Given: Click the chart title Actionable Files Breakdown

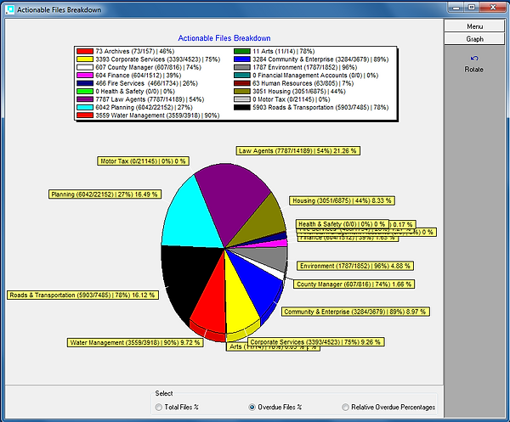Looking at the screenshot, I should pos(224,38).
